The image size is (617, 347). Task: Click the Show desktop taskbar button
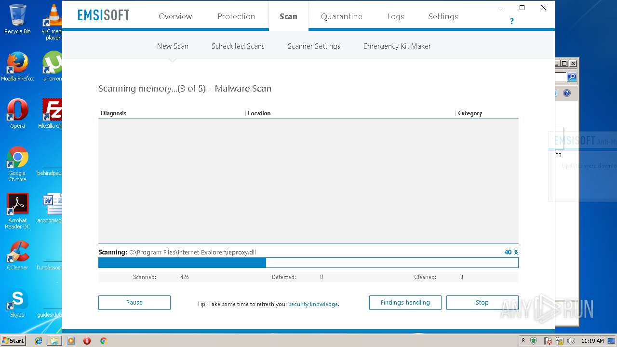pos(612,341)
